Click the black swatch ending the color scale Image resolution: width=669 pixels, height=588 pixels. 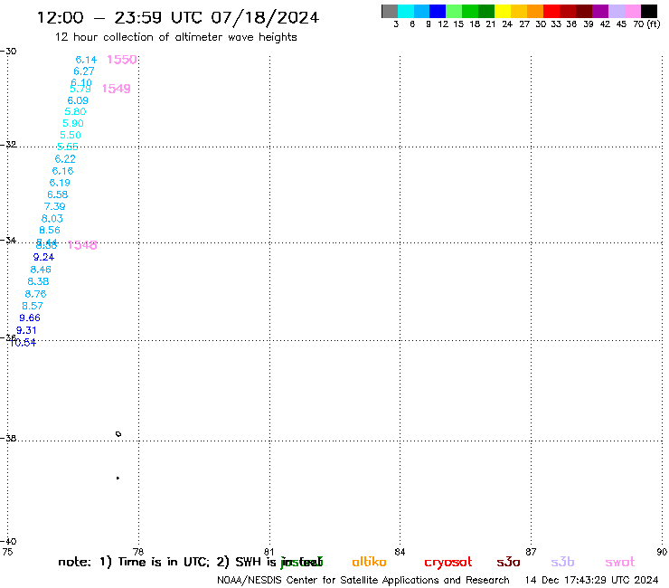[x=649, y=11]
